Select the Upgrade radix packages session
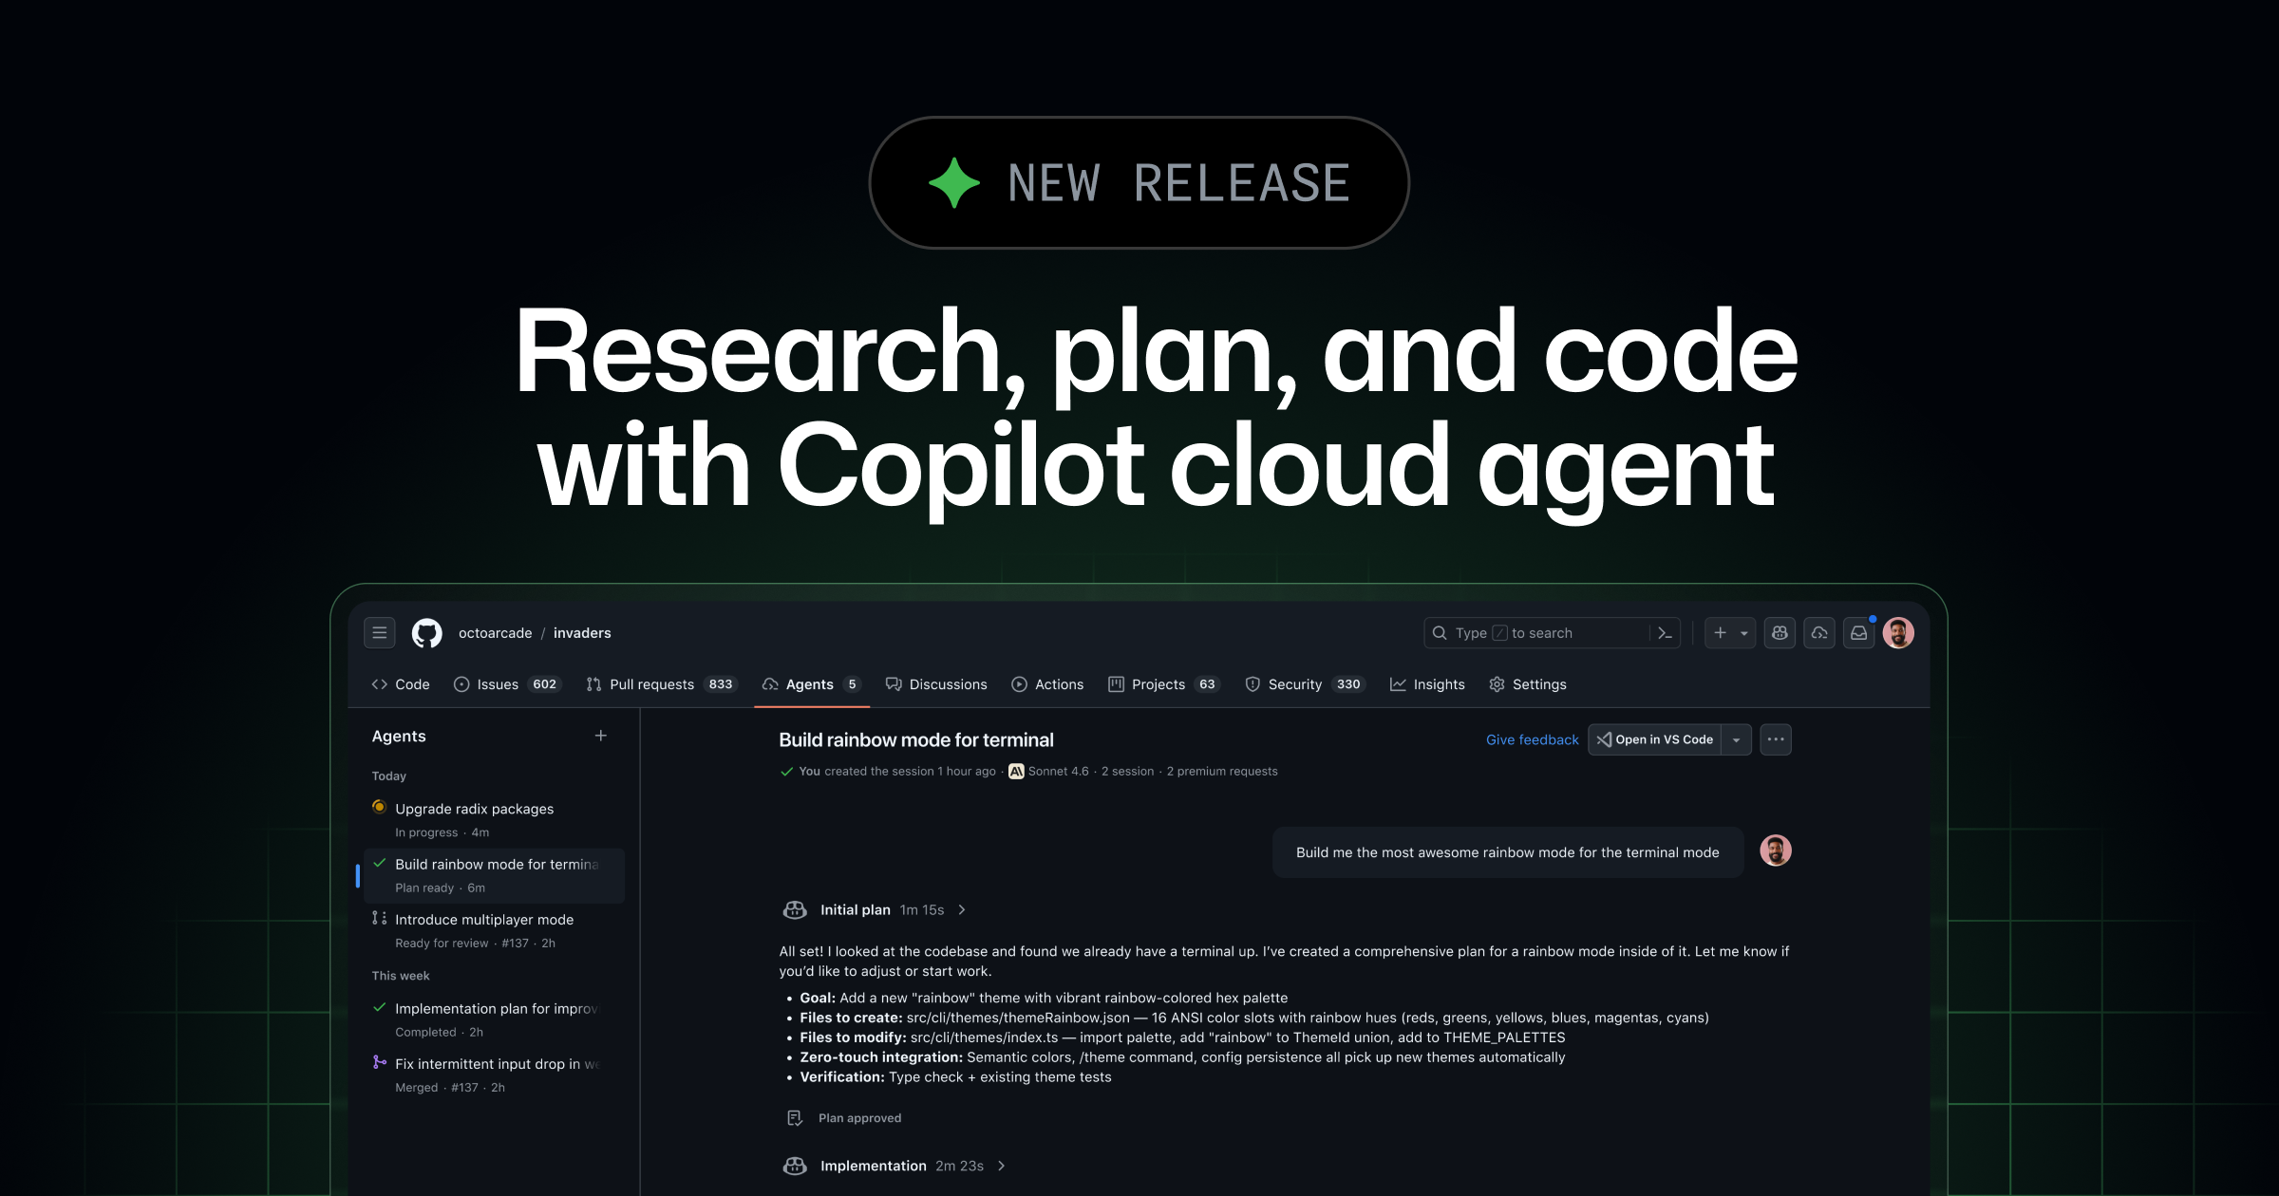This screenshot has width=2279, height=1196. pos(474,809)
